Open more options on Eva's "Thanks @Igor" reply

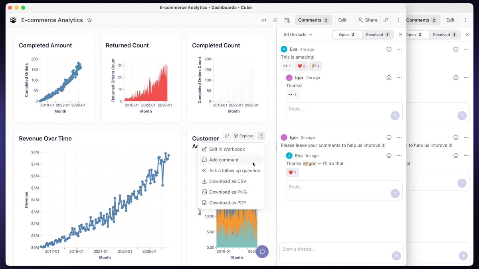click(x=399, y=155)
